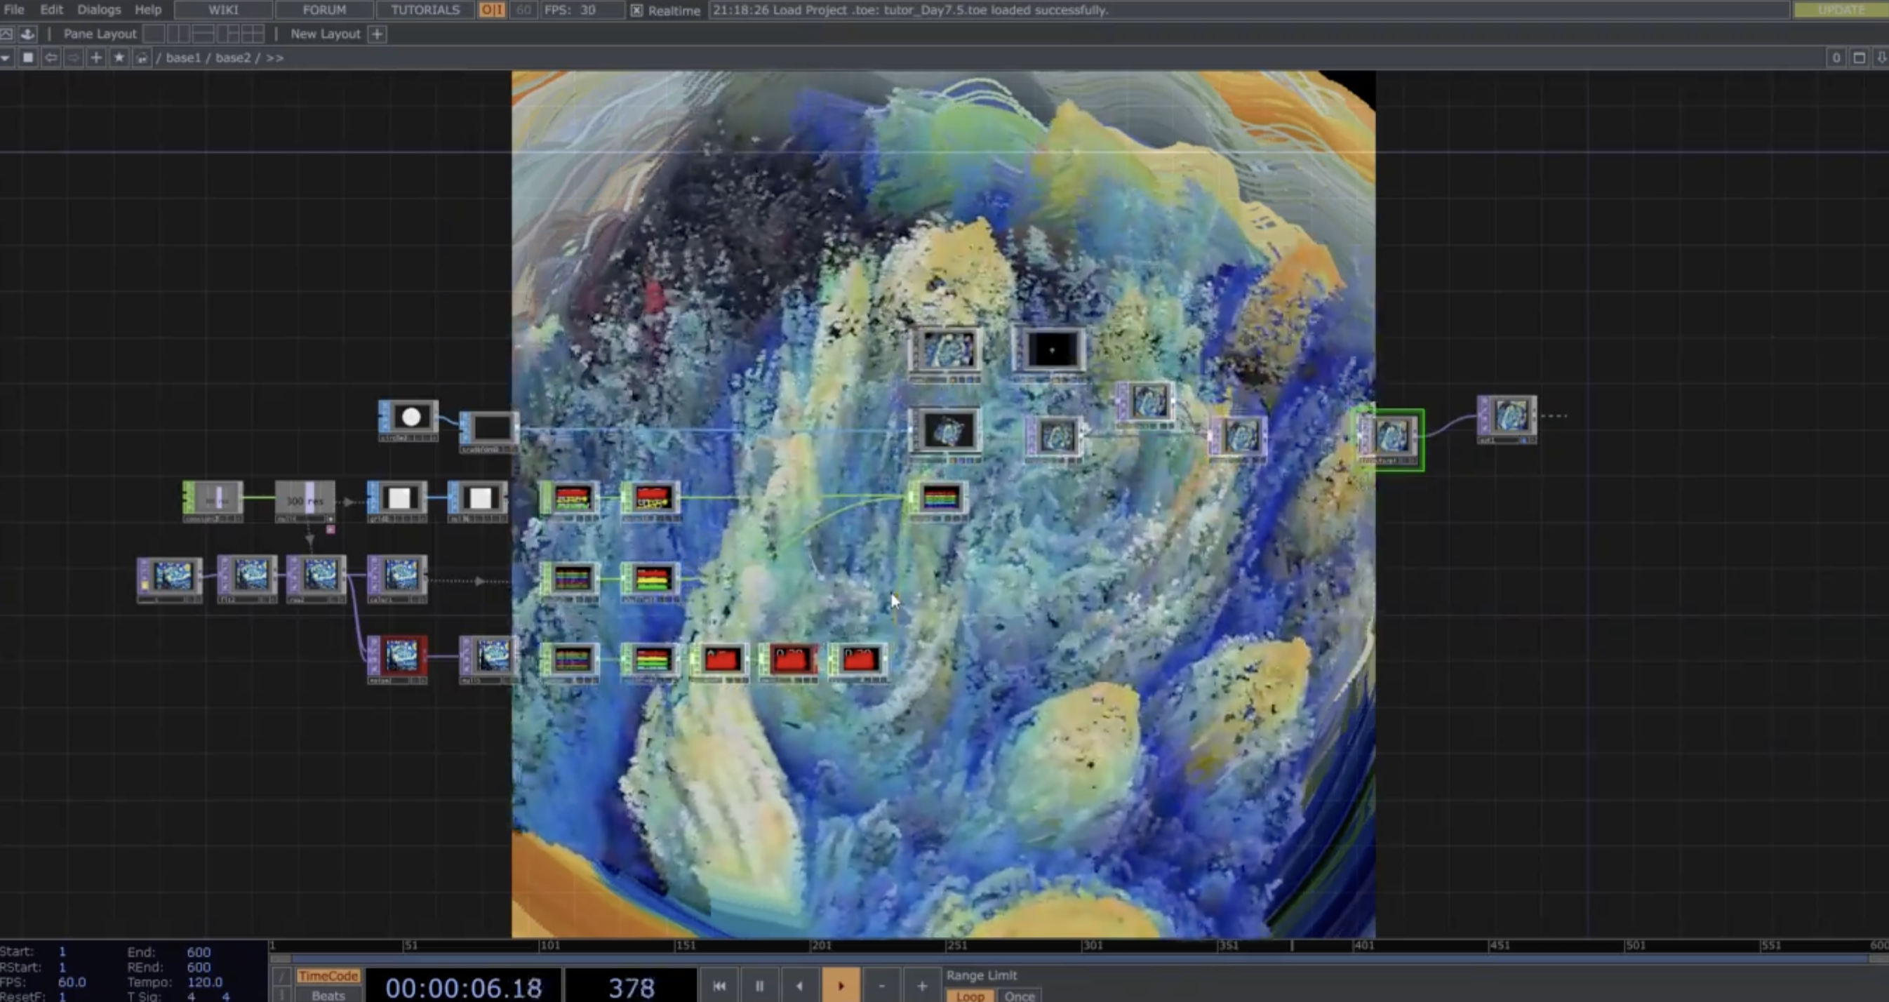Click timeline marker at frame 451
Viewport: 1889px width, 1002px height.
(1500, 946)
